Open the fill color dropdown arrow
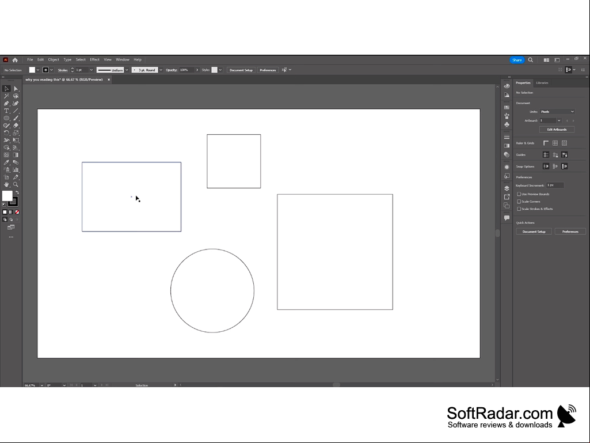The width and height of the screenshot is (590, 443). 38,70
